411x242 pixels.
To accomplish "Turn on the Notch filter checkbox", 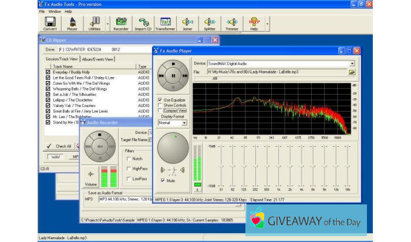I will point(128,159).
